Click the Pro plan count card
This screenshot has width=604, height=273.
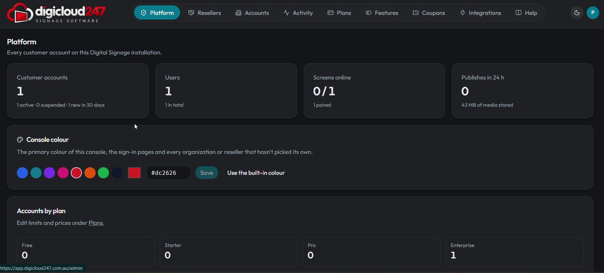click(x=371, y=252)
